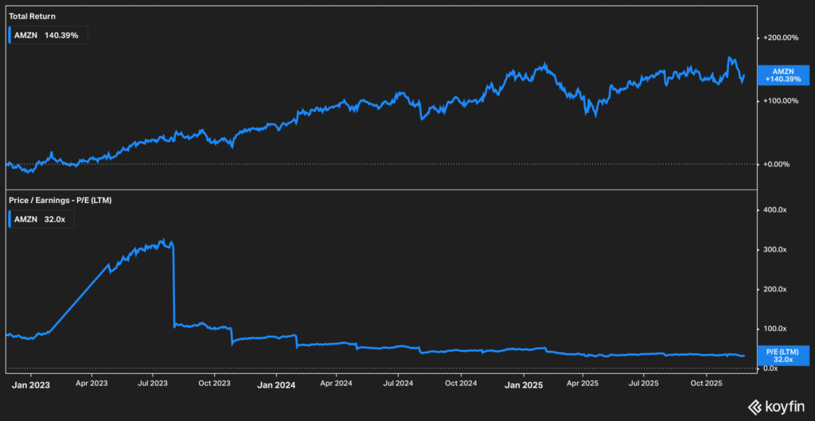Screen dimensions: 815x421
Task: Click the koyfin wordmark text
Action: click(x=784, y=407)
